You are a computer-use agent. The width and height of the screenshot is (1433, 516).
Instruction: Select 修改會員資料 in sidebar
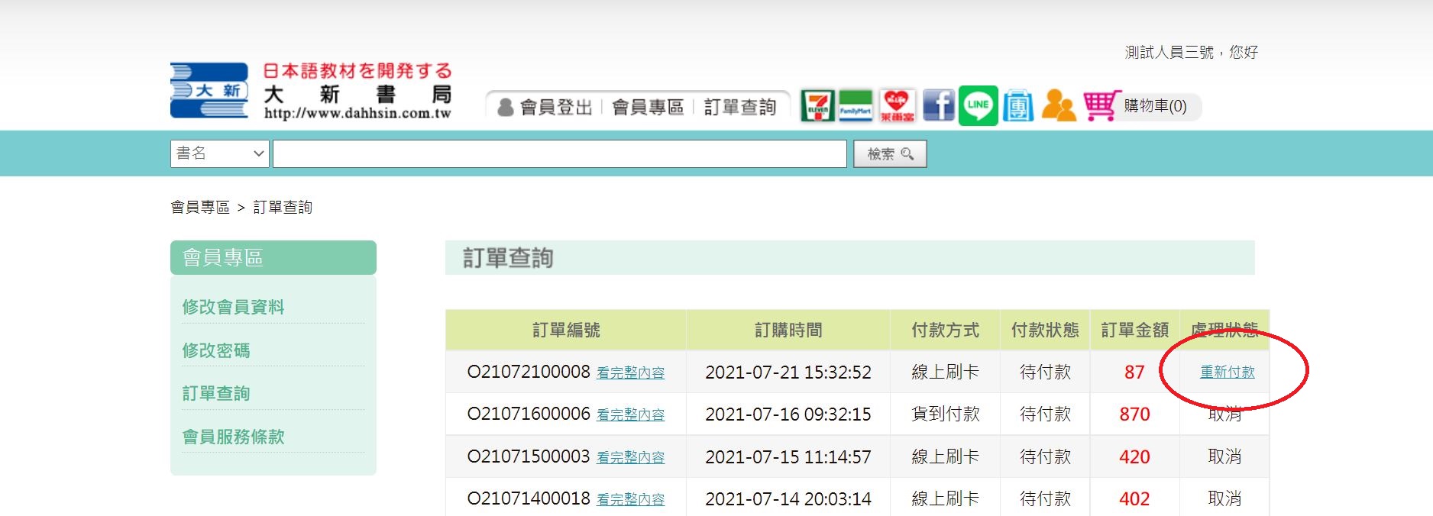click(x=233, y=307)
